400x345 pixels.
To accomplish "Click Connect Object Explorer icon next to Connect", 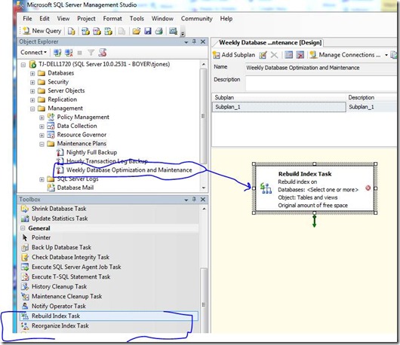I will tap(57, 53).
